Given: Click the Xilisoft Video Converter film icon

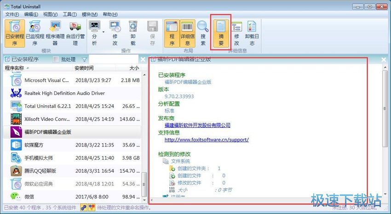Looking at the screenshot, I should [16, 119].
